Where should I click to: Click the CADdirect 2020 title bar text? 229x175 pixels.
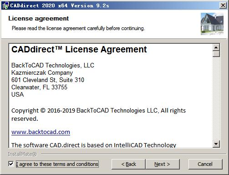coord(60,5)
